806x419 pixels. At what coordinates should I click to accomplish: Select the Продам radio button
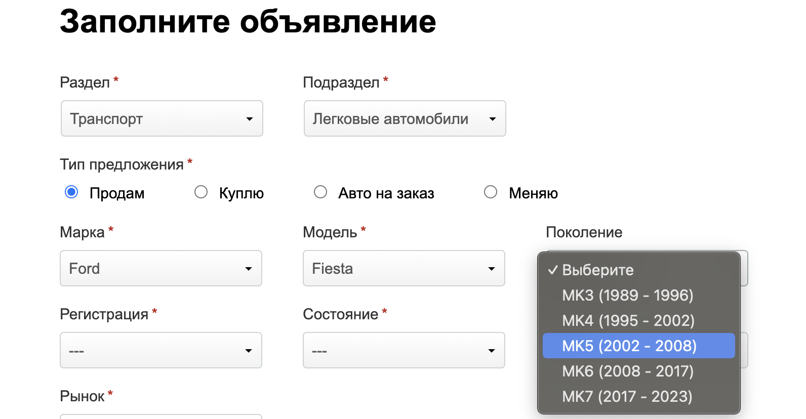click(x=71, y=192)
